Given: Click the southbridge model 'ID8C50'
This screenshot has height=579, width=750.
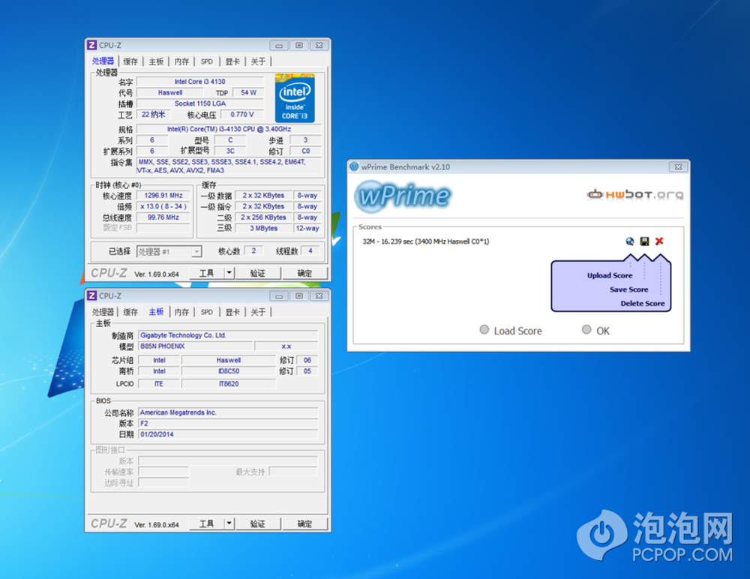Looking at the screenshot, I should click(x=229, y=371).
